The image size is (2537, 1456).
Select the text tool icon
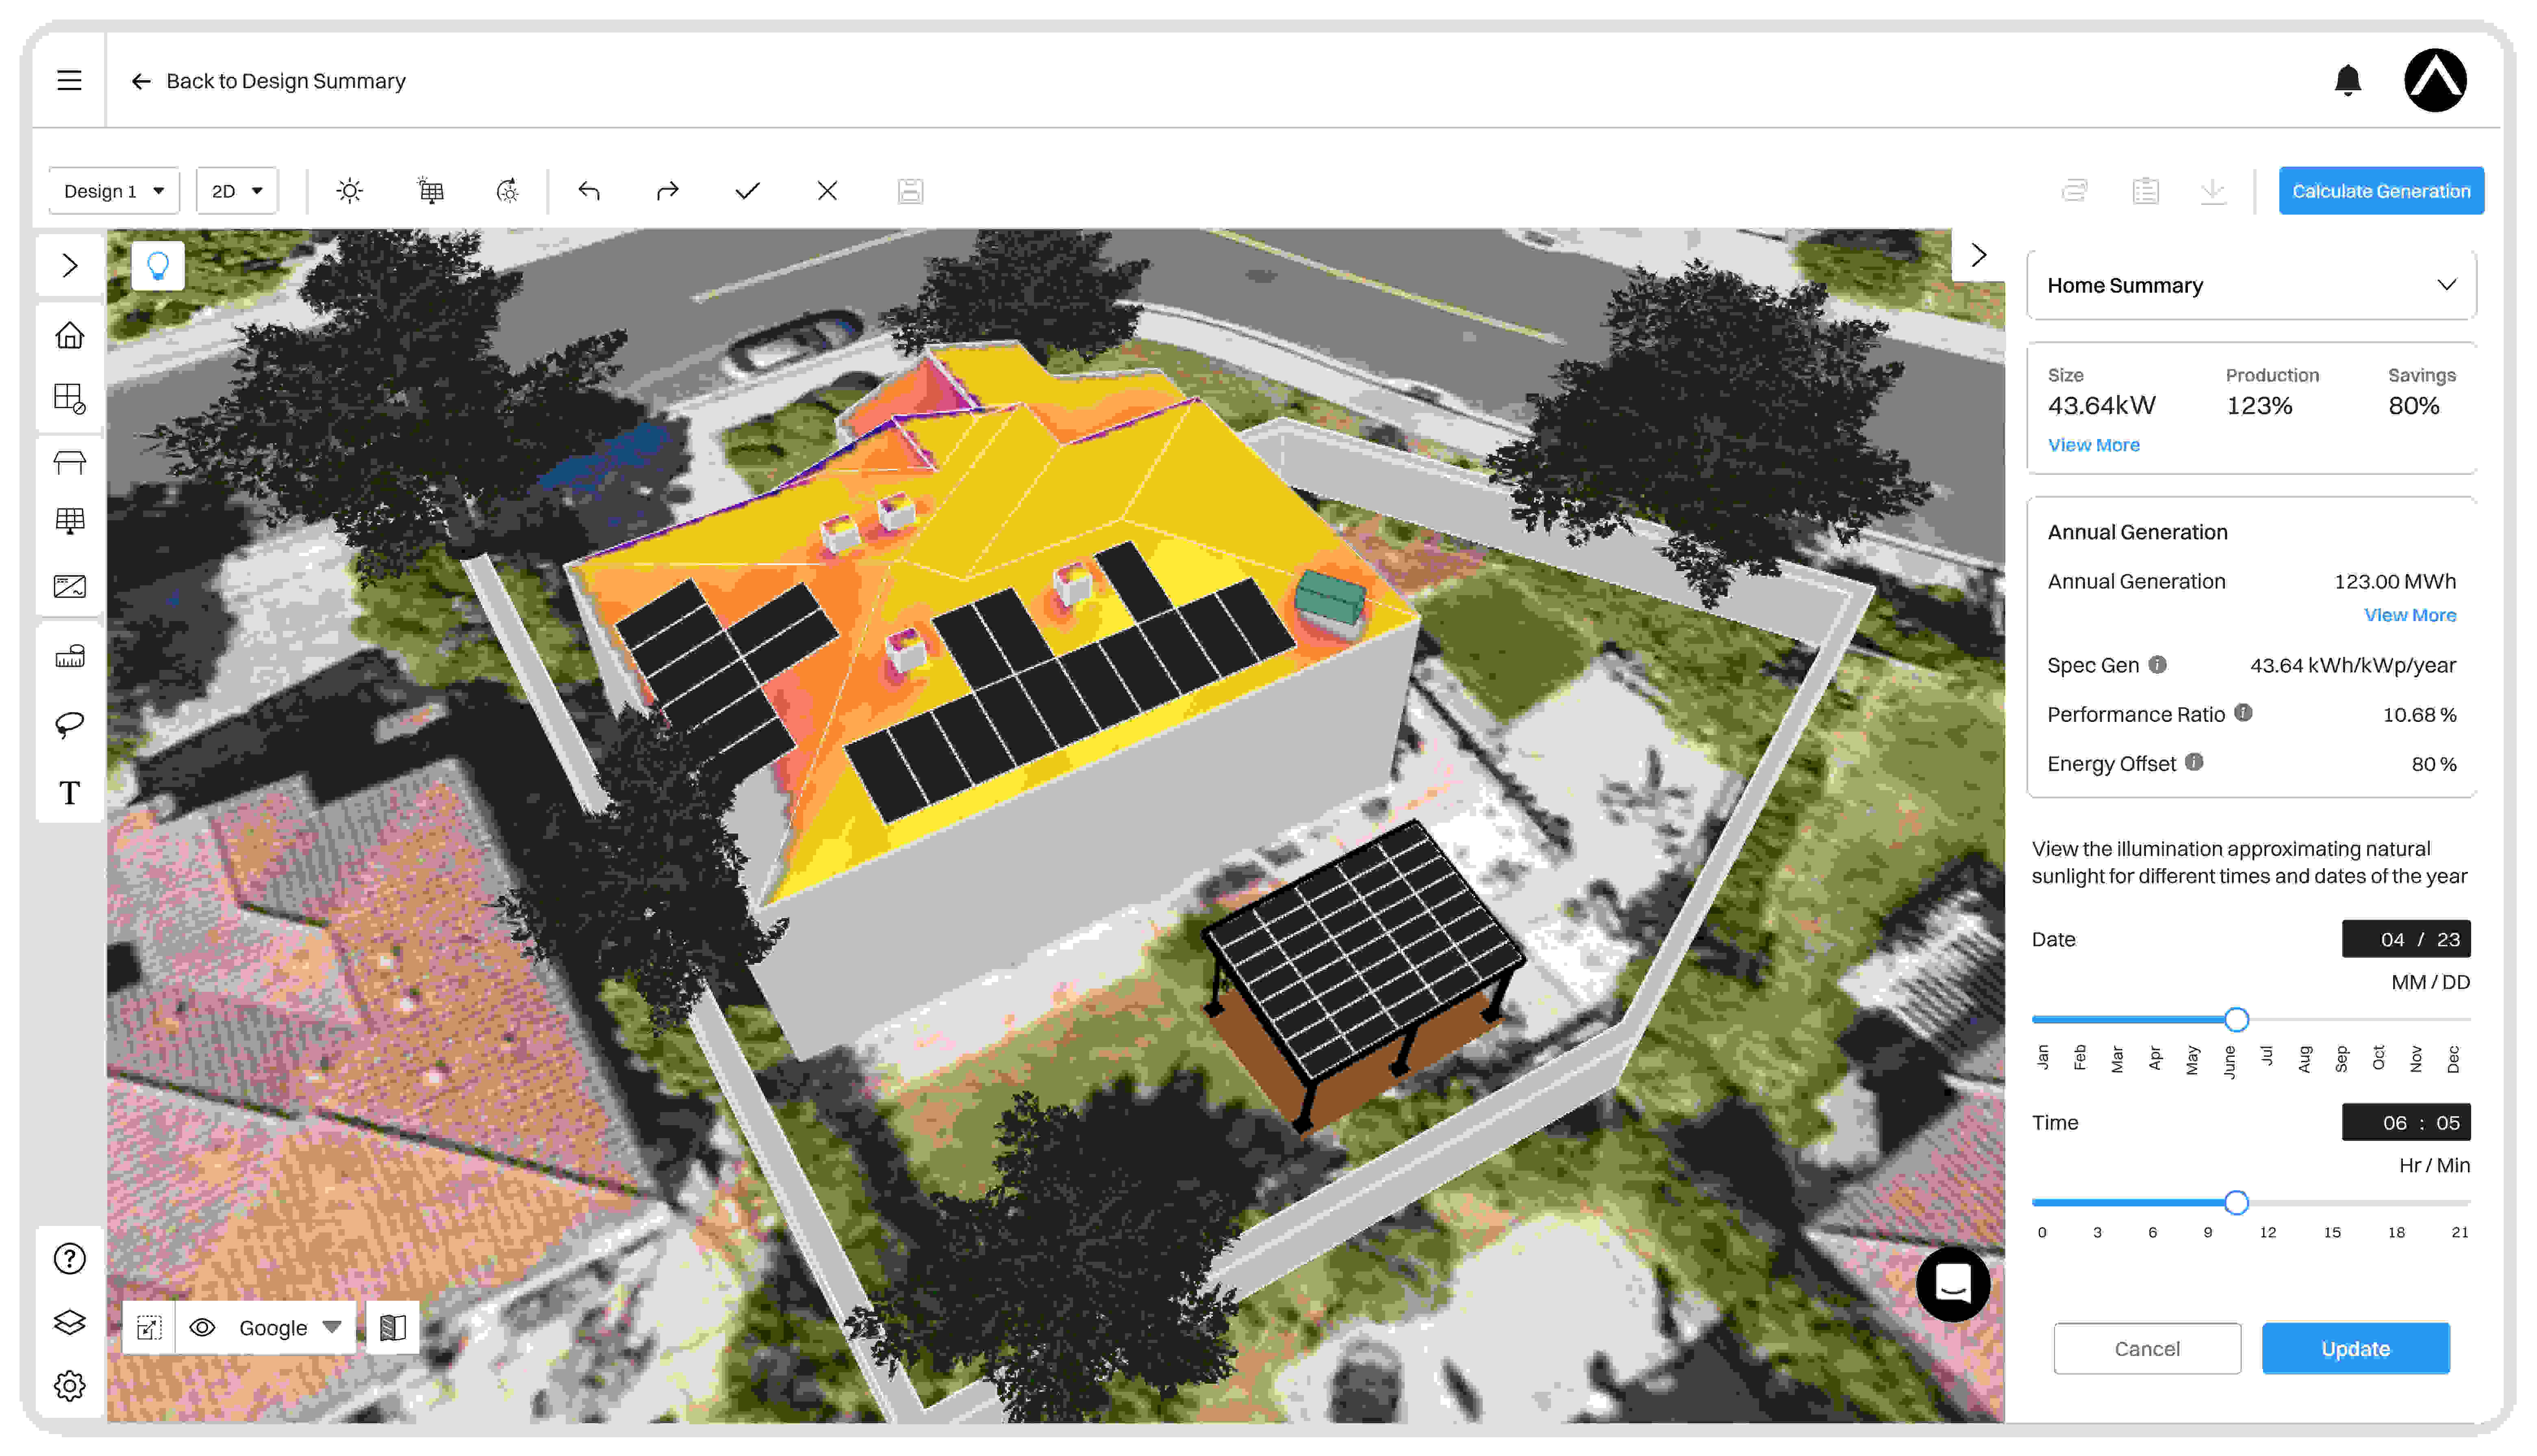[69, 793]
